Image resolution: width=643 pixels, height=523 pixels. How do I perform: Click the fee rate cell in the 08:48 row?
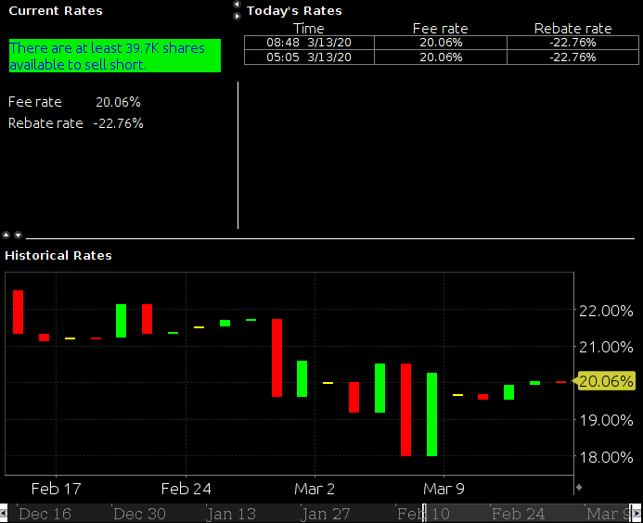441,43
